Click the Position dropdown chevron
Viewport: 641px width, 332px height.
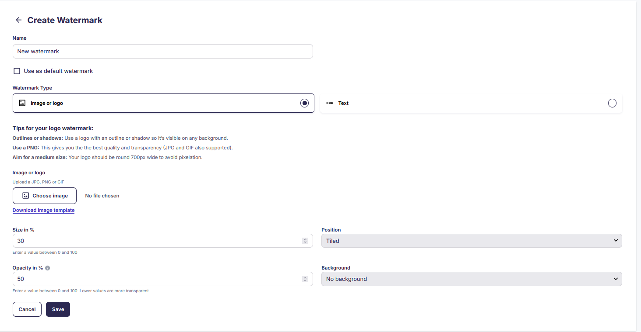(x=616, y=240)
